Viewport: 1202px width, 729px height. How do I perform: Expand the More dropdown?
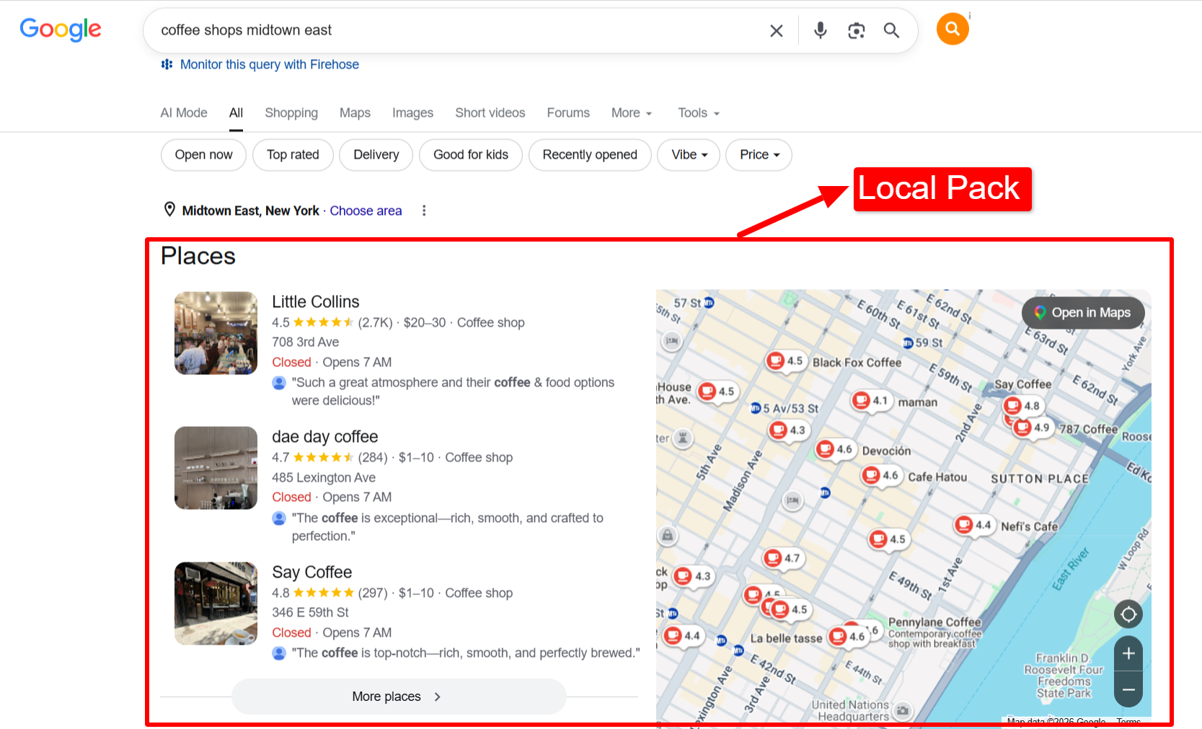pos(632,112)
